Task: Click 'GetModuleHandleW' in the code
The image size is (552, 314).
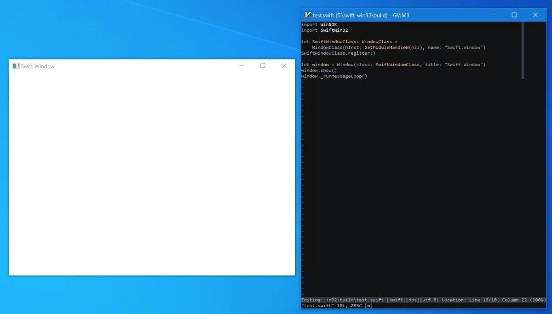Action: (x=386, y=47)
